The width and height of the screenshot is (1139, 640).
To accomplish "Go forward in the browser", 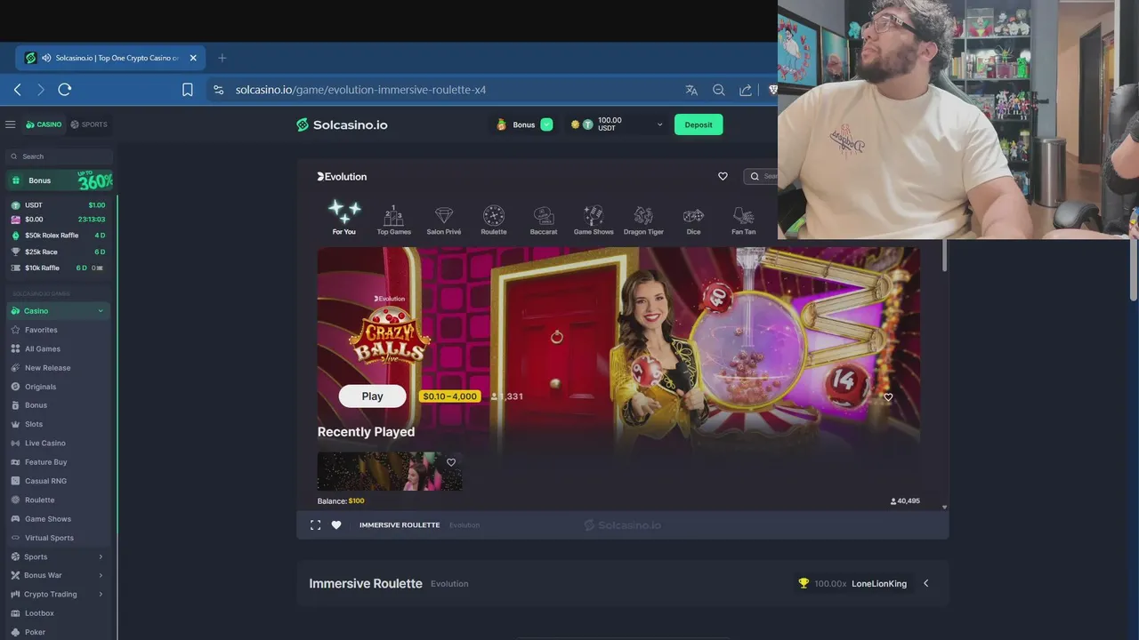I will click(x=40, y=90).
